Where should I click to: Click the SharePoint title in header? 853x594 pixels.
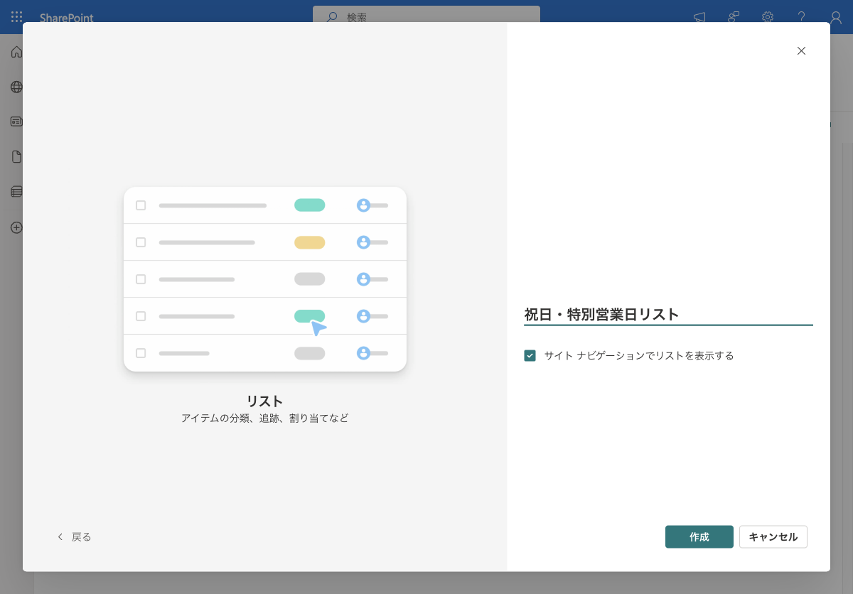66,17
